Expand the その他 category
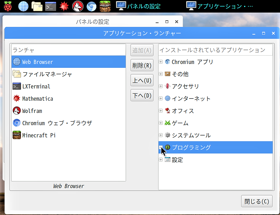The width and height of the screenshot is (280, 215). coord(161,74)
